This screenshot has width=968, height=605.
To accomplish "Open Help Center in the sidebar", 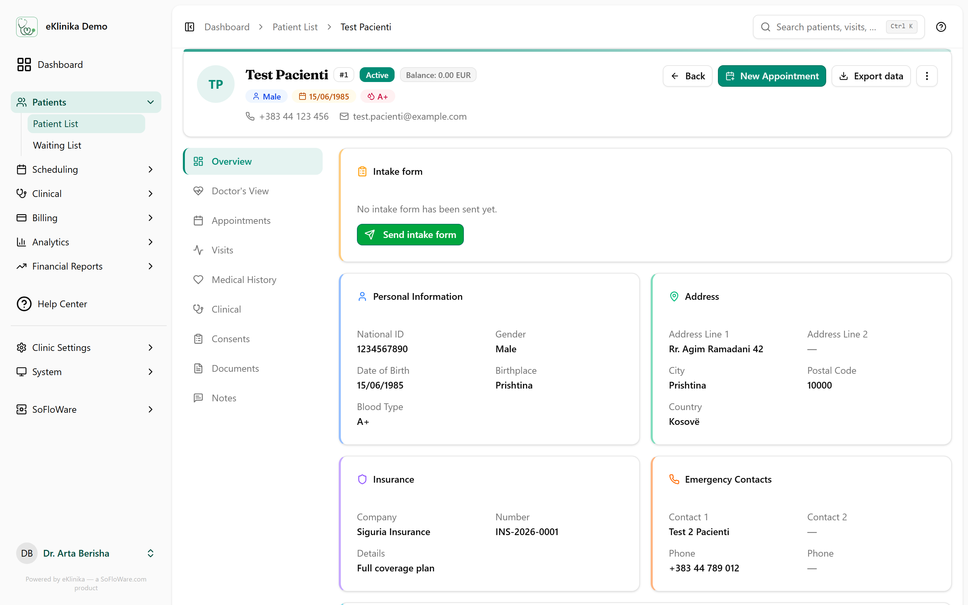I will pyautogui.click(x=86, y=304).
